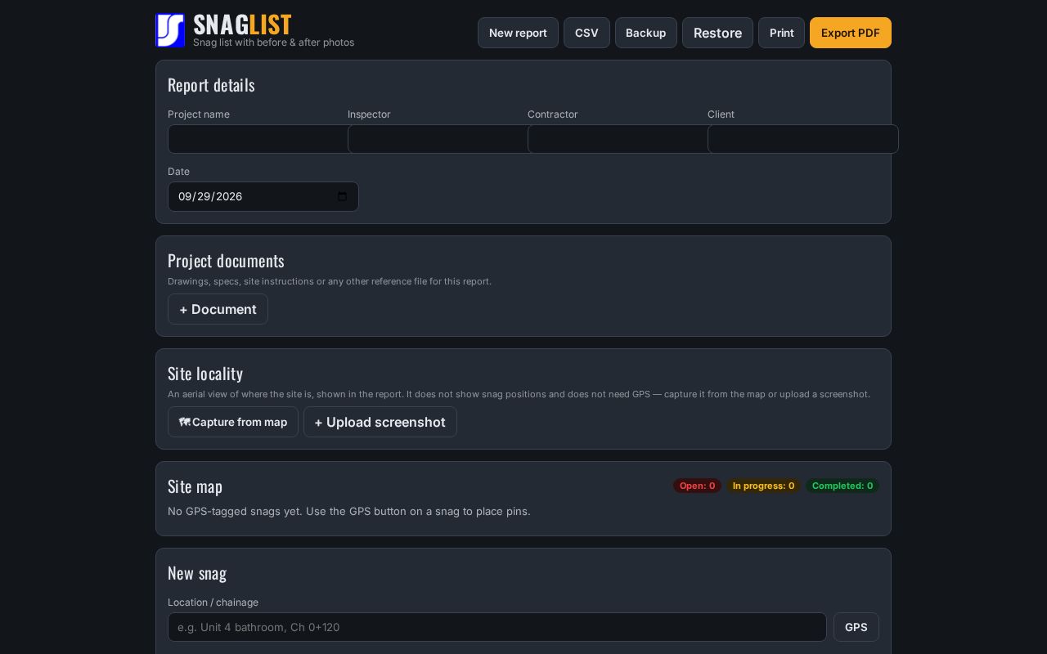Tag the snag location with GPS
The height and width of the screenshot is (654, 1047).
tap(856, 627)
